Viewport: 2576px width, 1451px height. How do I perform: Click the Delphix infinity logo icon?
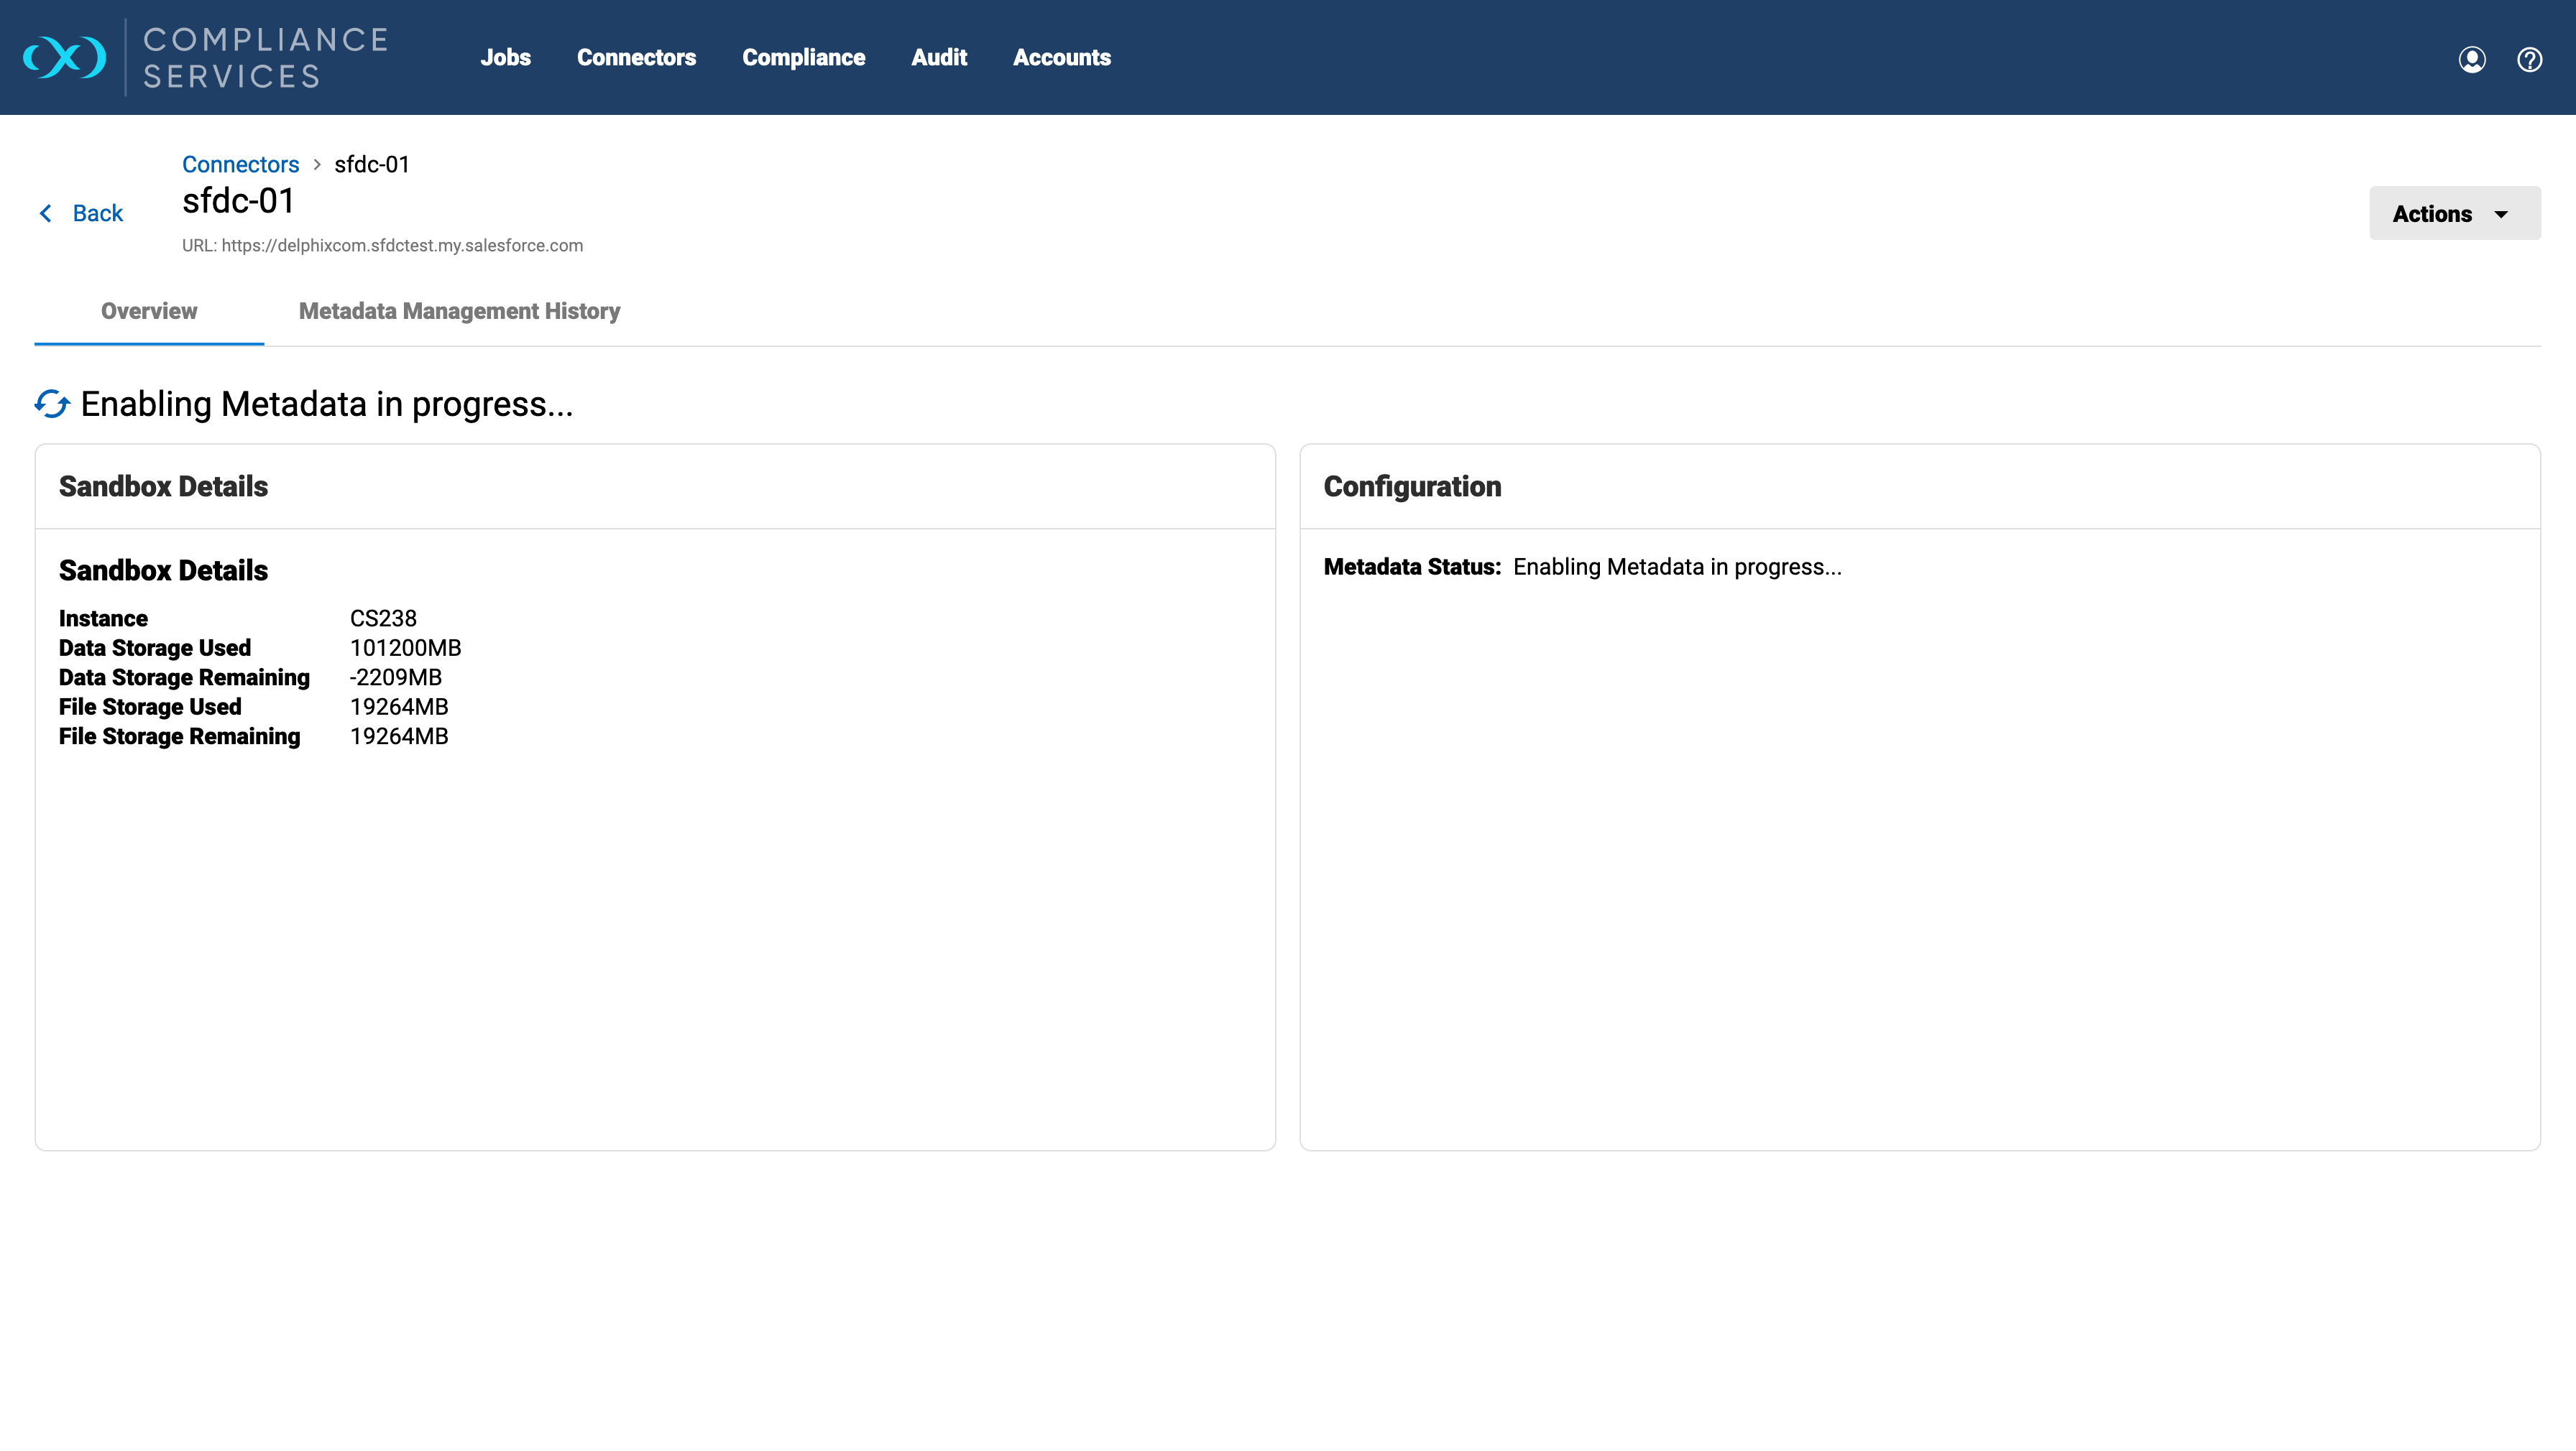point(65,57)
